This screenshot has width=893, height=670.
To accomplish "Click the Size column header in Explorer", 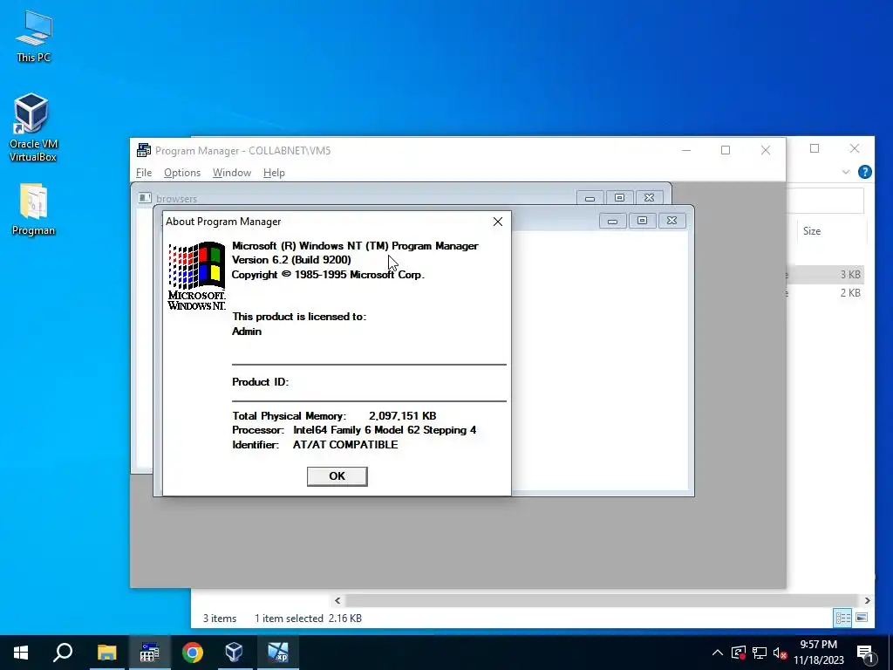I will [812, 231].
